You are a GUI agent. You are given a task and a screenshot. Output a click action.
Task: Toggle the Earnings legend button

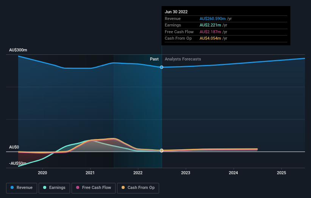coord(54,188)
